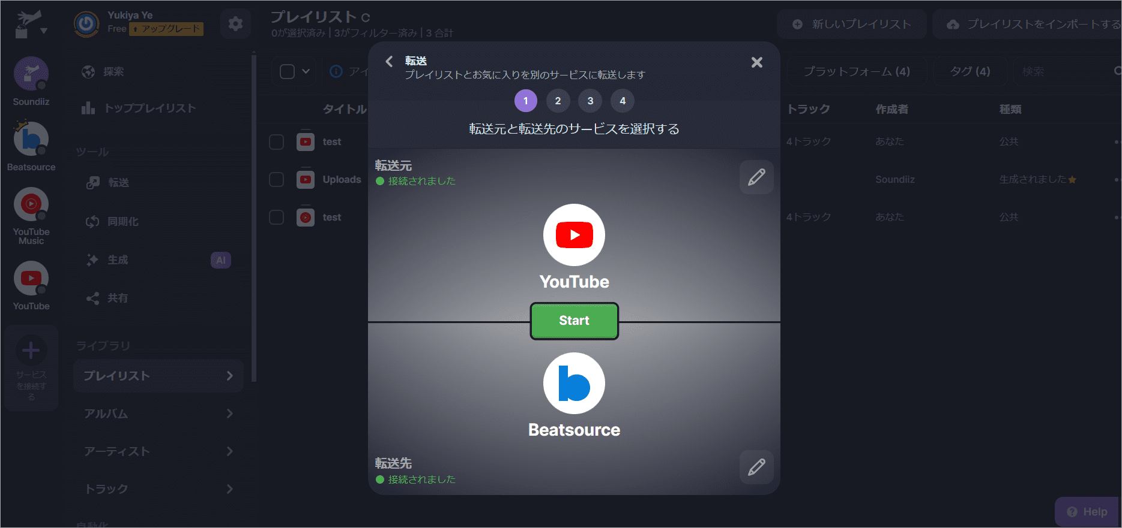
Task: Click the 生成されました type cell
Action: 1037,179
